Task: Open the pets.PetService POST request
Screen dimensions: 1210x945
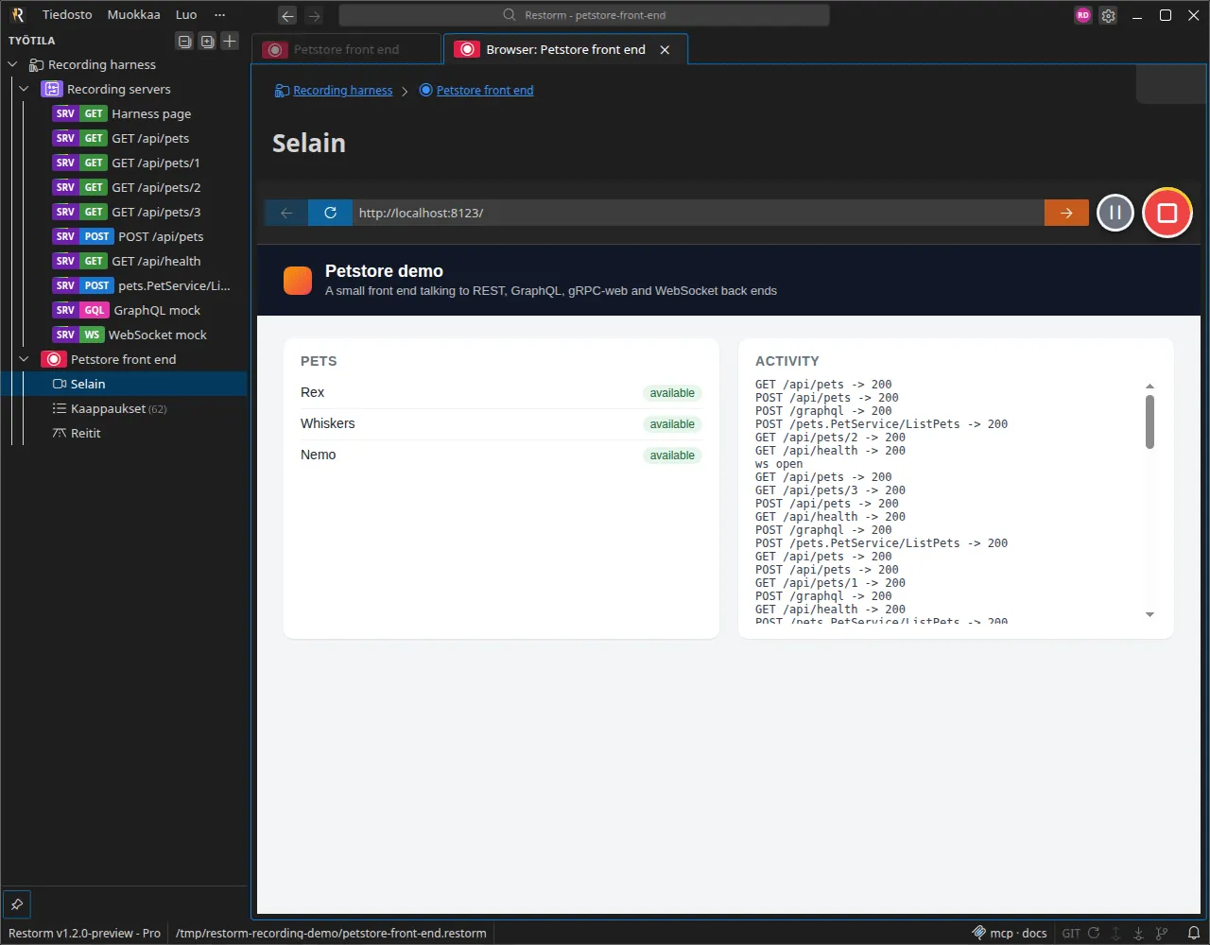Action: 124,285
